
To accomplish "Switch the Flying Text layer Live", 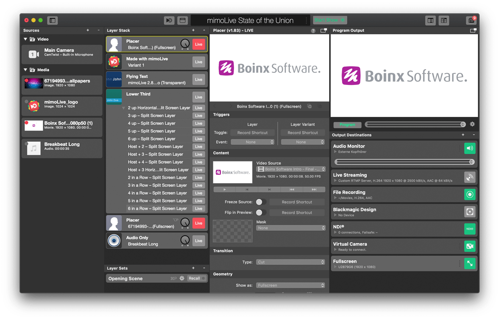I will pos(198,80).
